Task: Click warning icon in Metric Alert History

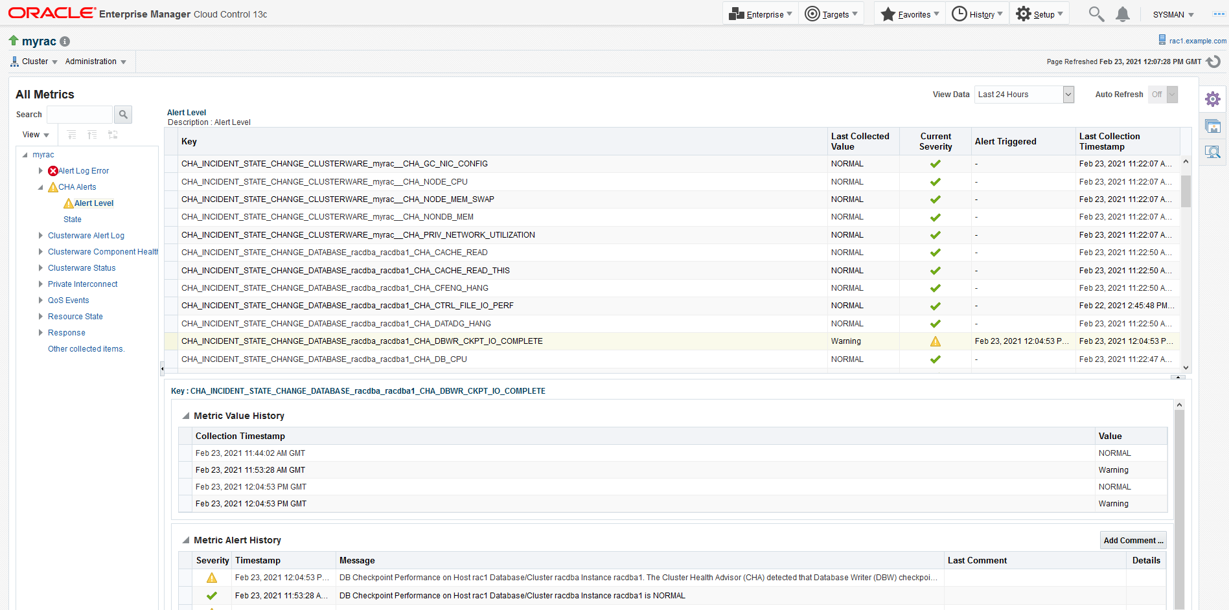Action: tap(212, 578)
